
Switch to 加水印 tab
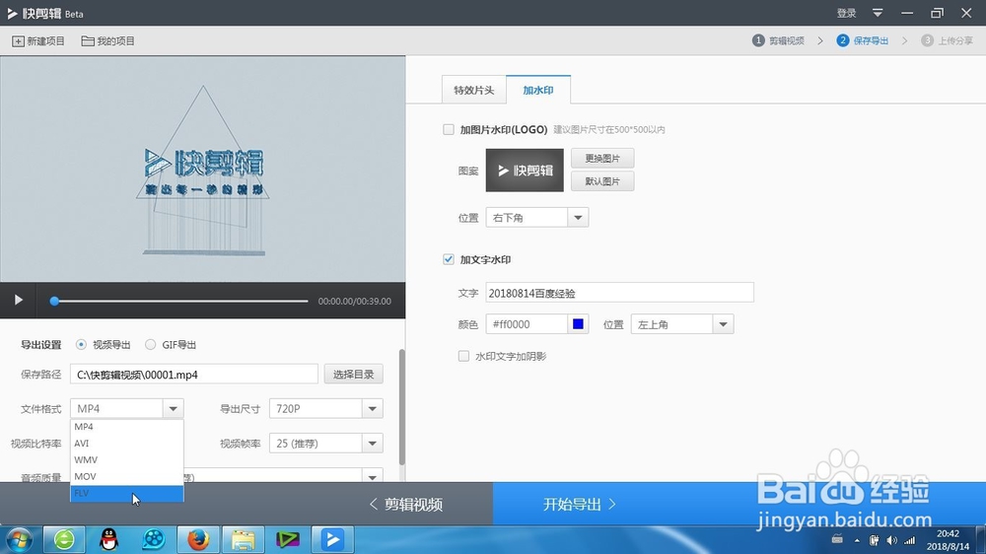point(538,90)
